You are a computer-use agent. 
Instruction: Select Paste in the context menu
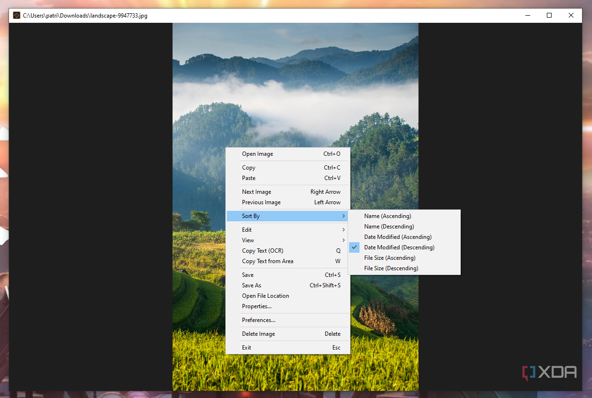288,178
